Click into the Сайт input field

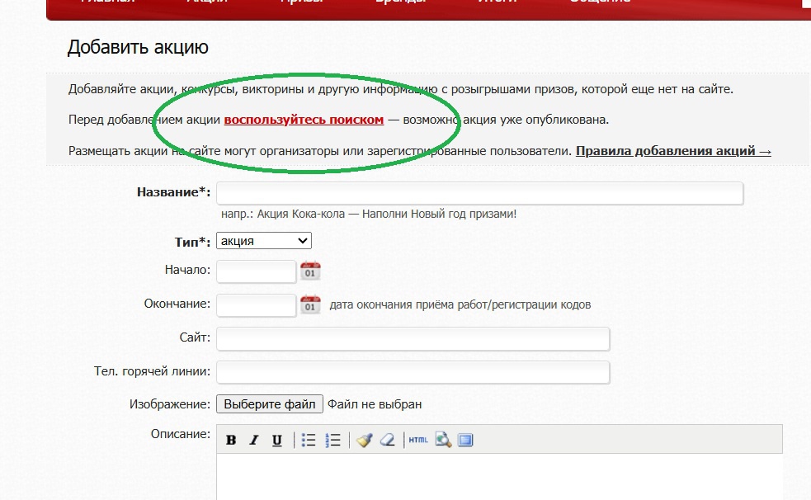413,339
